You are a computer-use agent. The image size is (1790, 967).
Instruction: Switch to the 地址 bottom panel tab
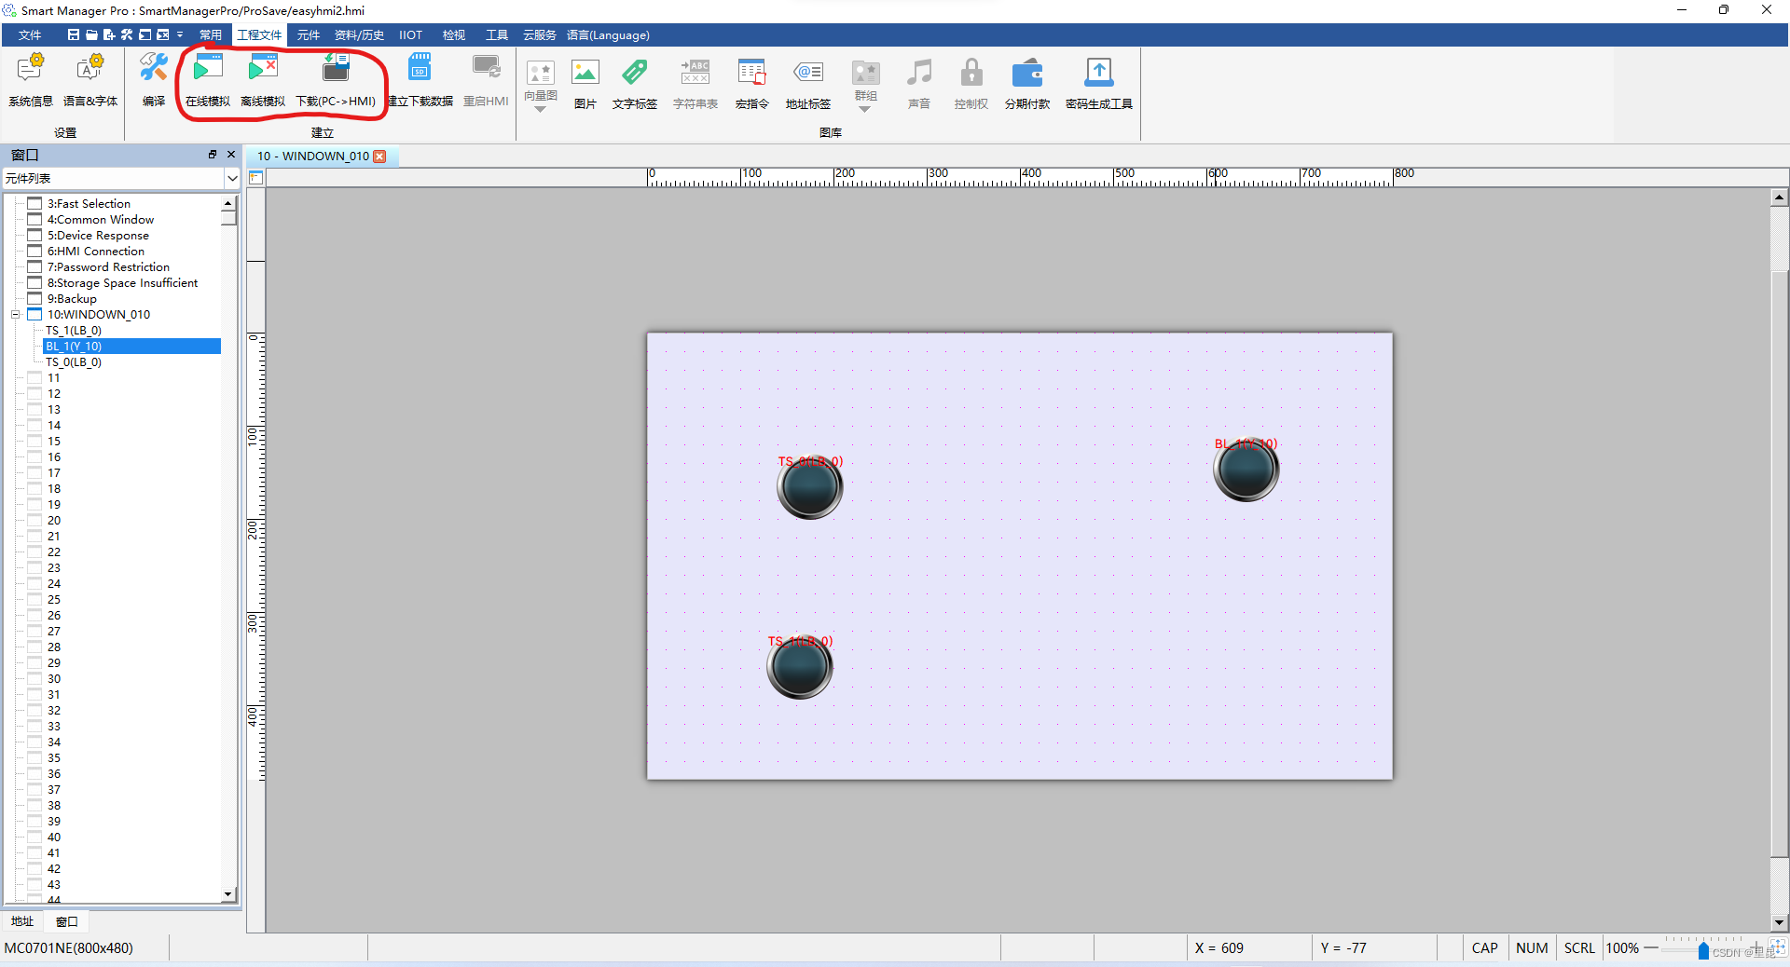[22, 921]
